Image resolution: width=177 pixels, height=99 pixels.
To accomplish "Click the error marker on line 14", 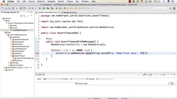I will point(36,53).
